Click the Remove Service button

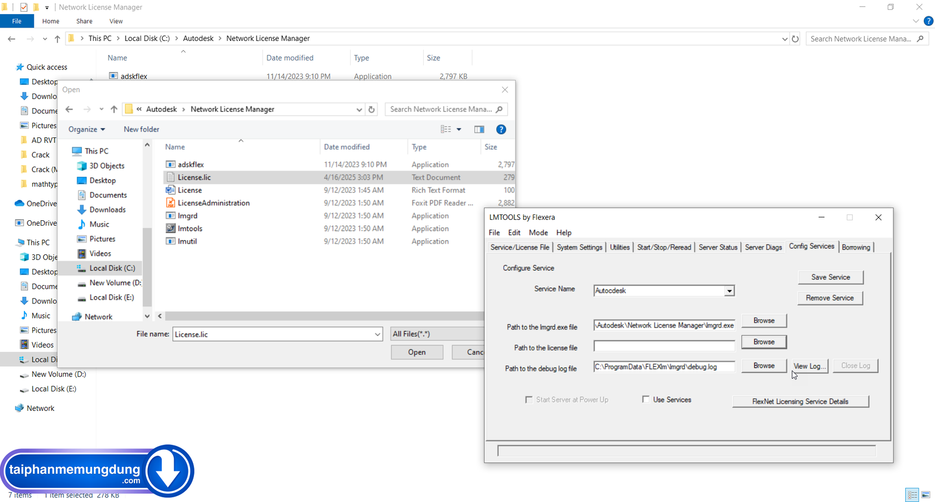830,298
